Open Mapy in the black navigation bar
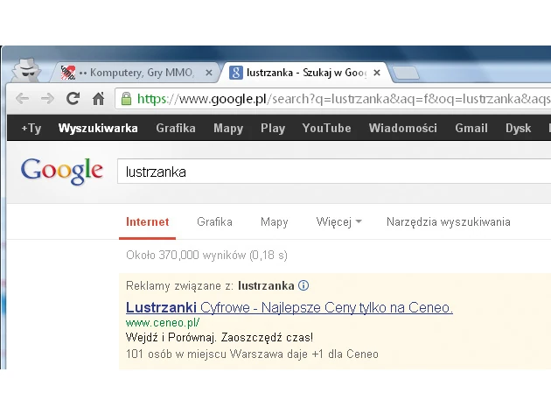551x414 pixels. point(228,128)
